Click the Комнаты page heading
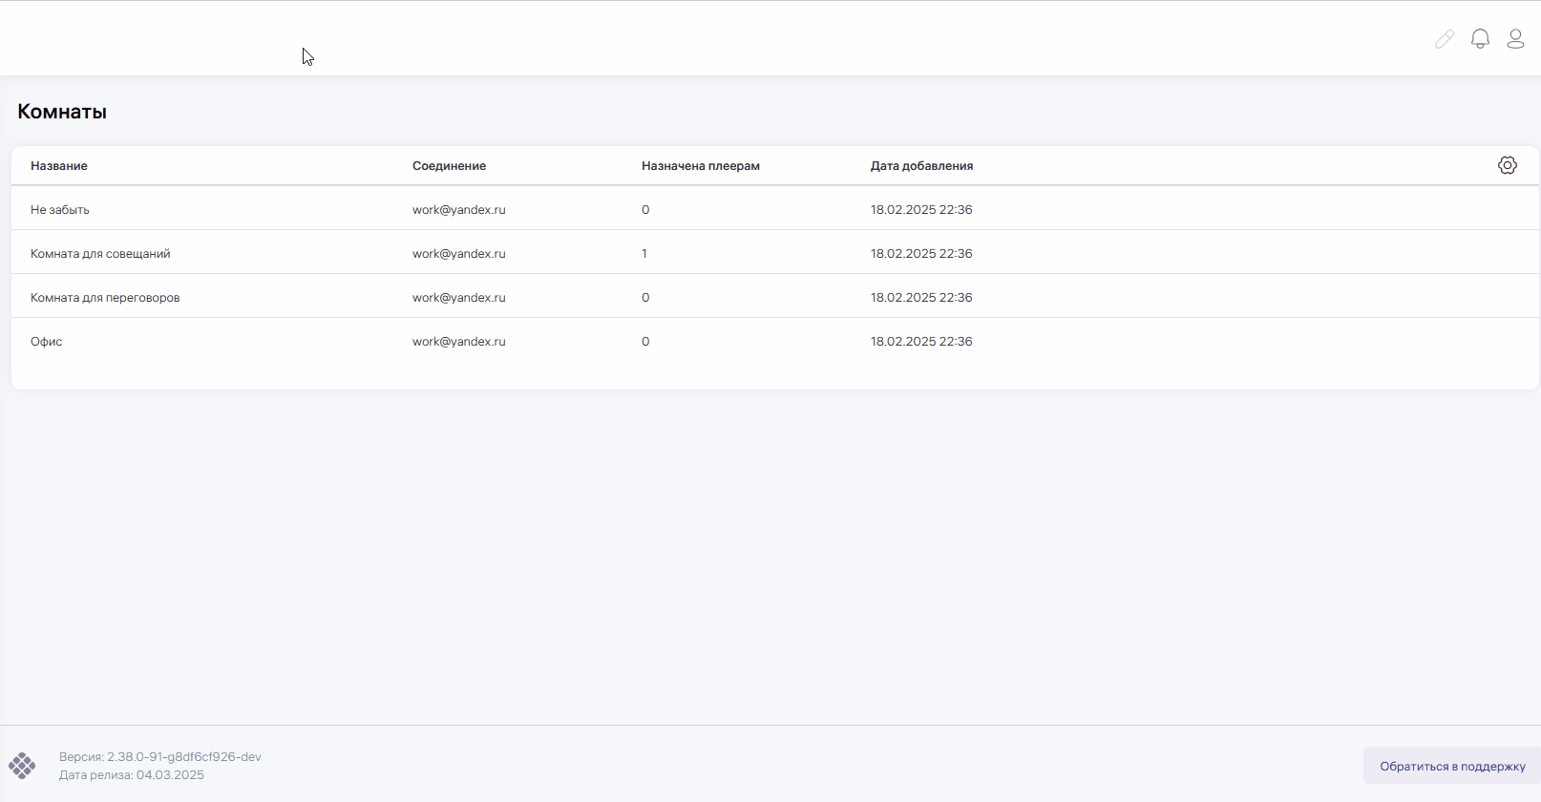The height and width of the screenshot is (802, 1541). pyautogui.click(x=62, y=112)
